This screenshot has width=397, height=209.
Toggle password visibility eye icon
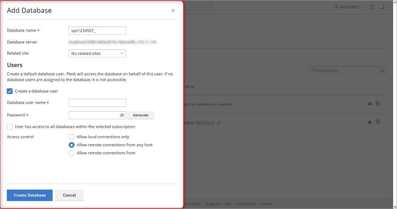pos(122,115)
